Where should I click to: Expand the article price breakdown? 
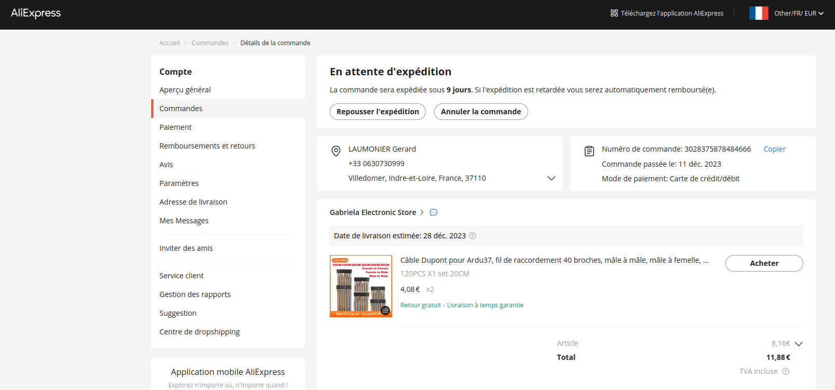(799, 344)
